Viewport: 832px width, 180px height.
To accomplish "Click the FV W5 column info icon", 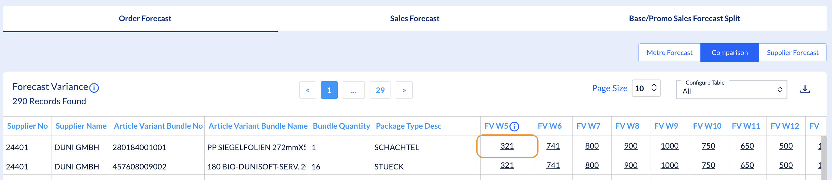I will point(514,127).
